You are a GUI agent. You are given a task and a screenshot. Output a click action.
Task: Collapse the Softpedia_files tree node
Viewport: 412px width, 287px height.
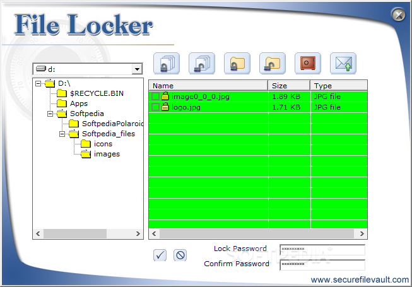click(62, 134)
